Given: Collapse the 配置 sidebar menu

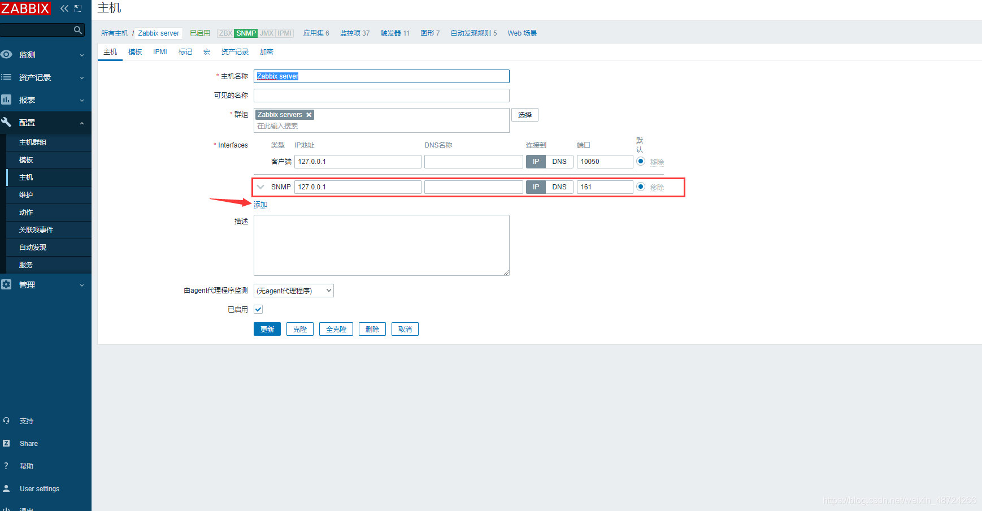Looking at the screenshot, I should click(x=46, y=123).
